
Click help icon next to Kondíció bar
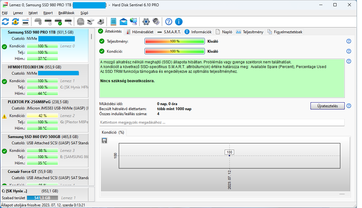pos(348,51)
